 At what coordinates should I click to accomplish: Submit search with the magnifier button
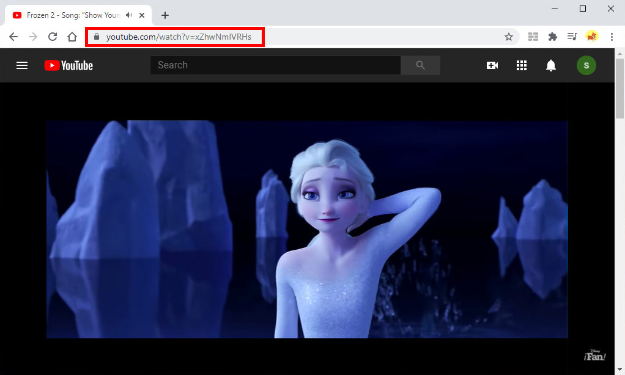point(420,65)
